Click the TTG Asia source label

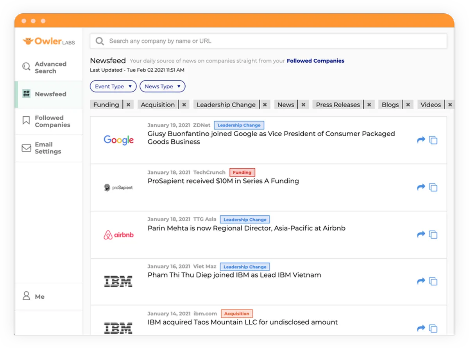205,219
